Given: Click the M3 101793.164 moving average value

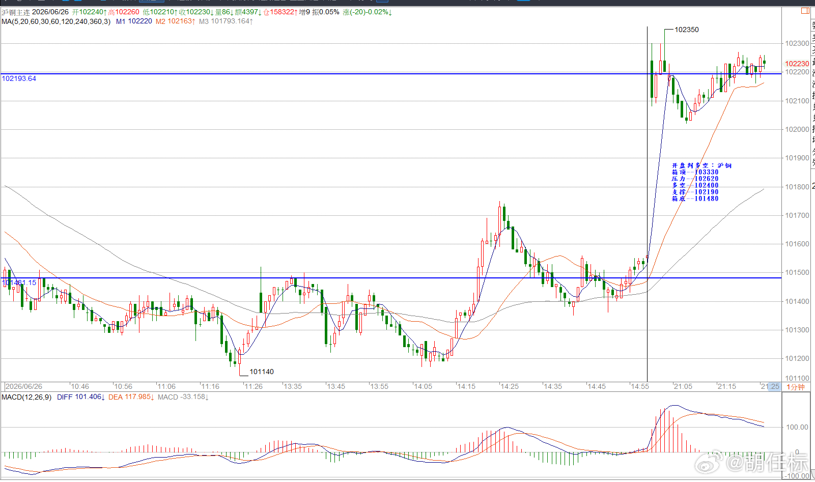Looking at the screenshot, I should [226, 21].
